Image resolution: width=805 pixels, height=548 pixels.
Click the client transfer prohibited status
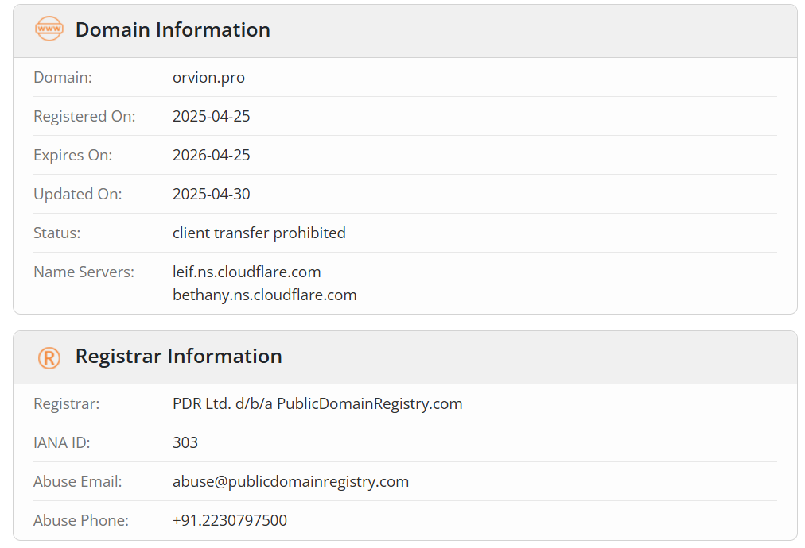click(259, 233)
